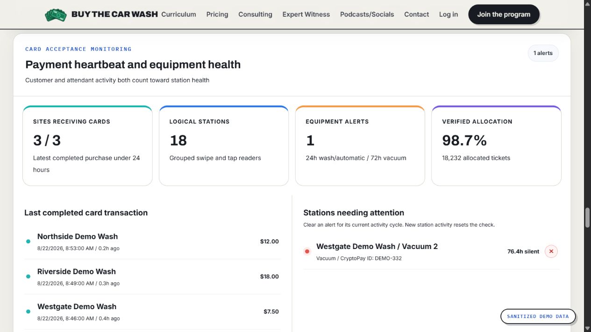Open Podcasts/Socials nav item
This screenshot has height=332, width=591.
pyautogui.click(x=367, y=14)
